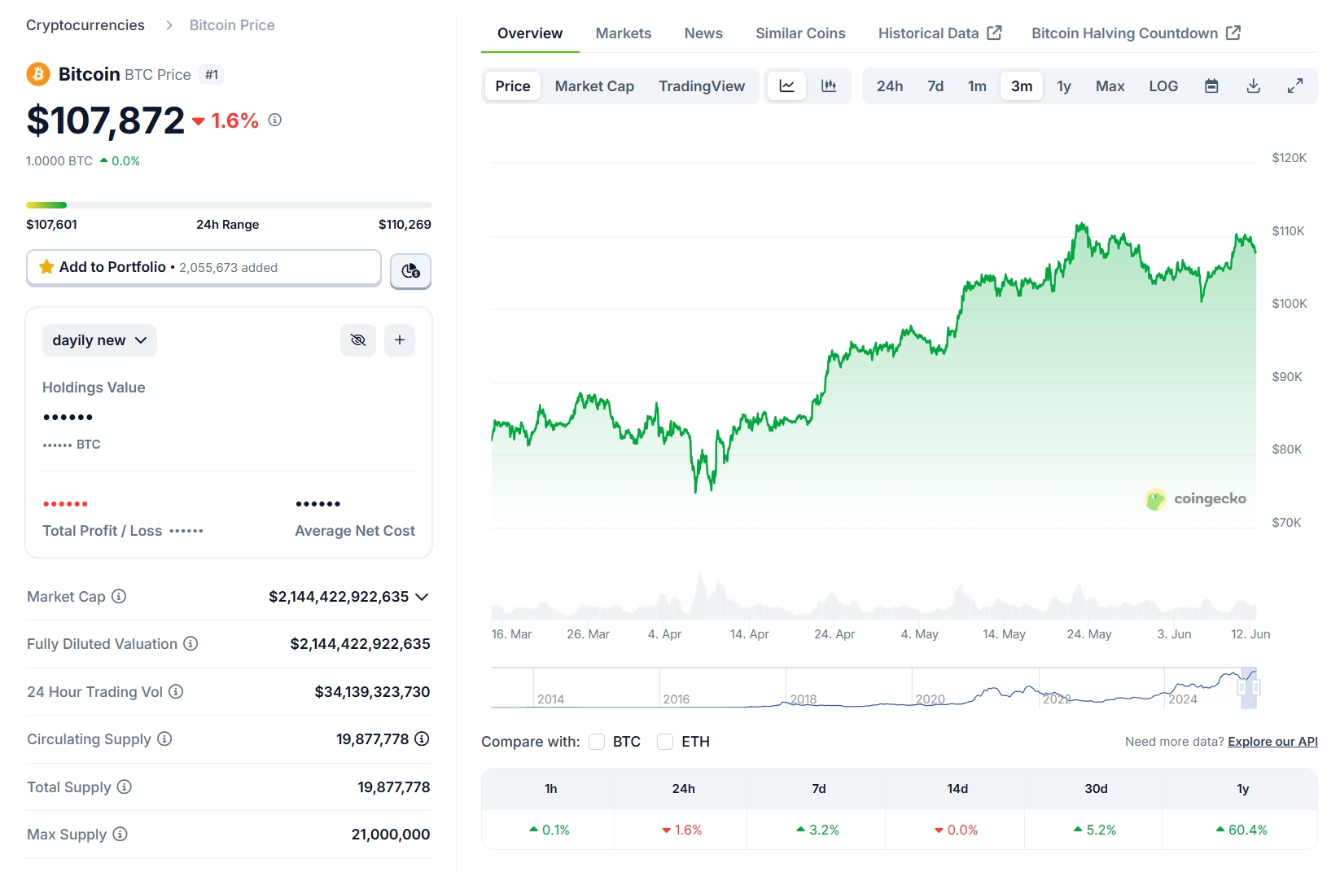Toggle holdings visibility eye icon
The image size is (1340, 872).
pos(358,340)
